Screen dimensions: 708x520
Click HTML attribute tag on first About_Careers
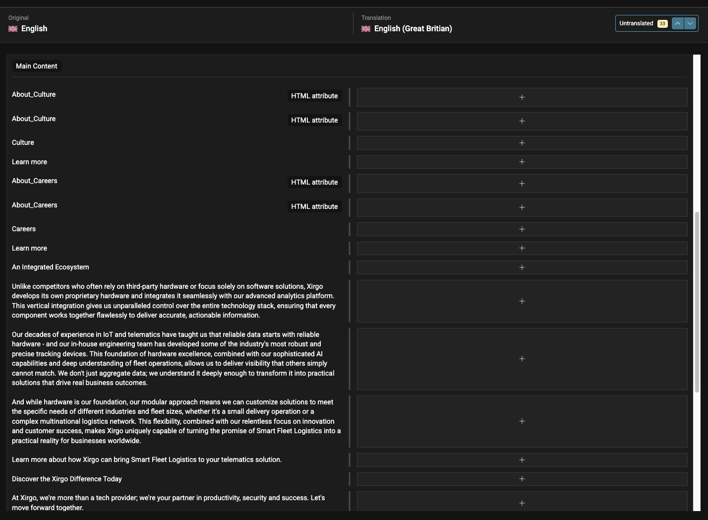(314, 182)
